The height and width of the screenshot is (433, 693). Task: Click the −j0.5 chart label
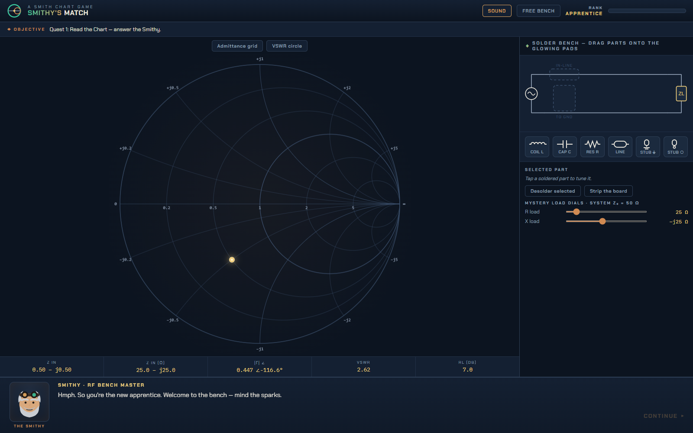click(172, 320)
